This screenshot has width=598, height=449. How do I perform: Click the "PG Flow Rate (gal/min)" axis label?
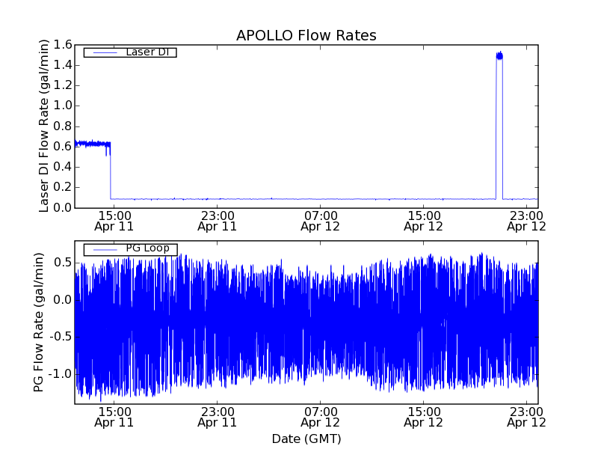click(x=39, y=323)
